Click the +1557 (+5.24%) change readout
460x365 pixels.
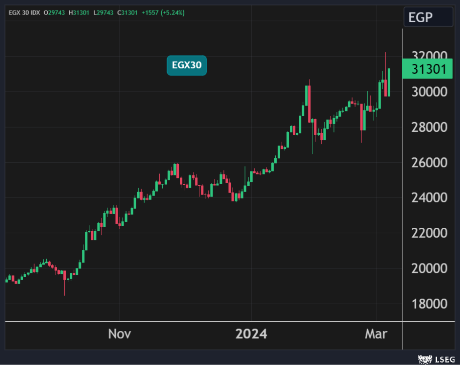[x=164, y=13]
